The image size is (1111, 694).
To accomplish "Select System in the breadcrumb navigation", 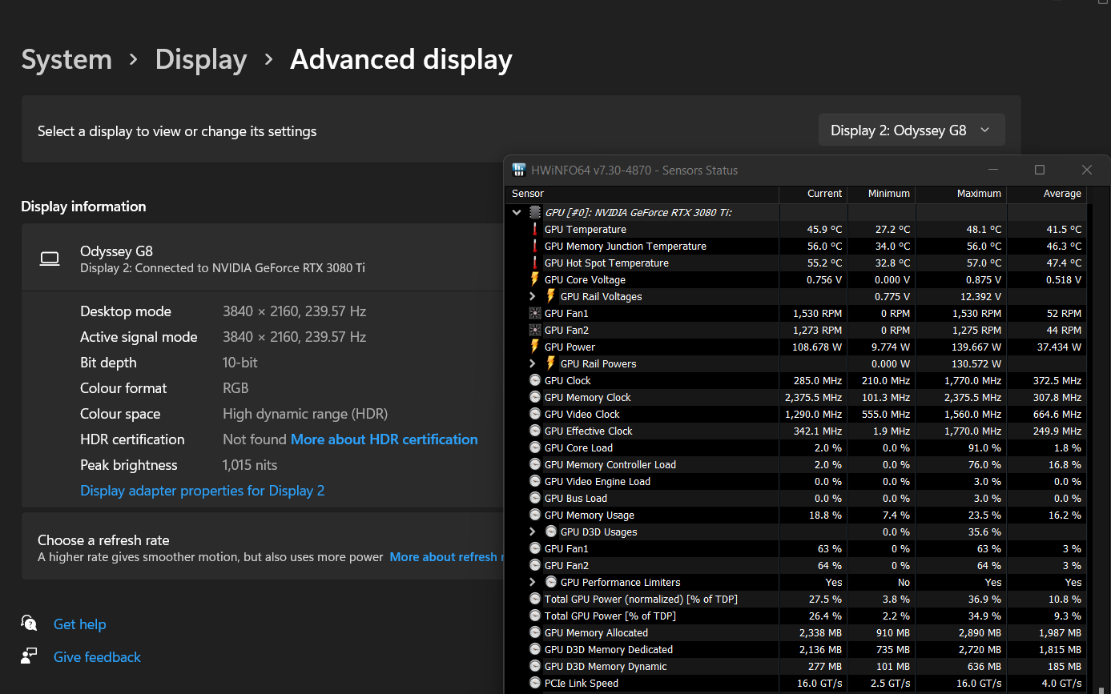I will [66, 59].
